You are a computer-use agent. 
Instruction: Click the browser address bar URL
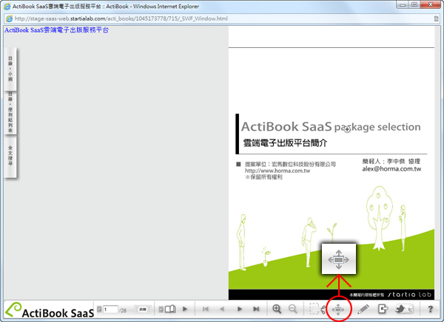[x=121, y=18]
